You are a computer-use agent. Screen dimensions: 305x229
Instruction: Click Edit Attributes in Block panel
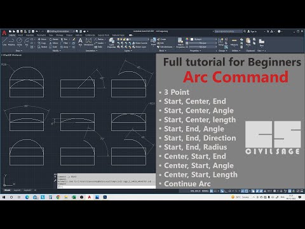(165, 47)
